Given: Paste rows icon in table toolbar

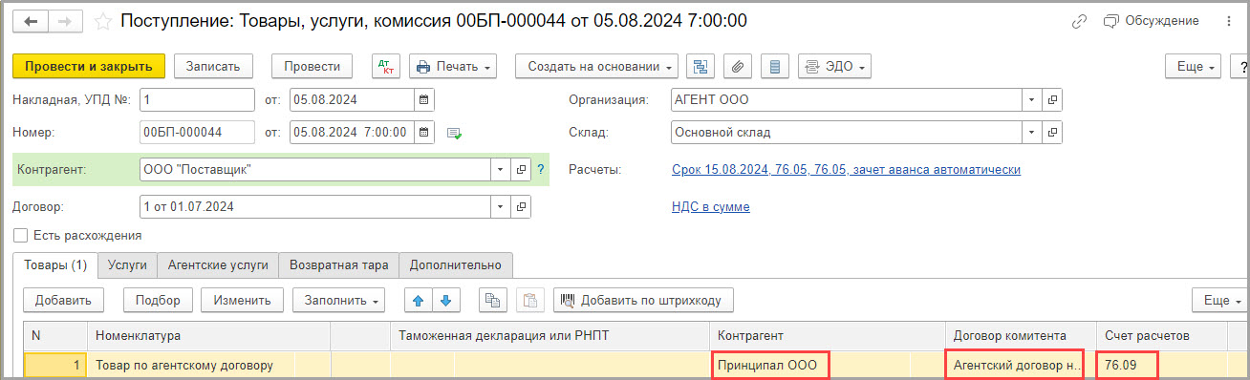Looking at the screenshot, I should tap(529, 300).
